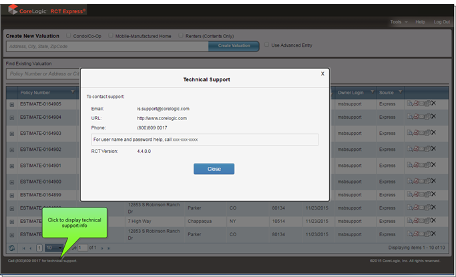View valuation icon for ESTIMATE-0164901

click(x=409, y=165)
